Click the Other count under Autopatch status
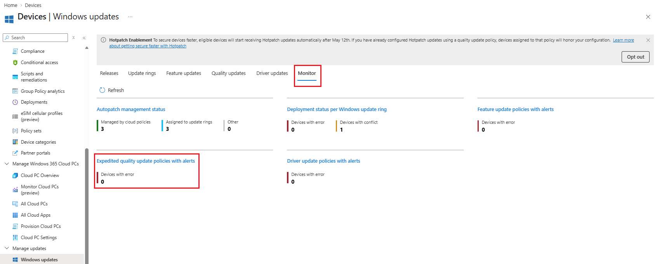 point(229,129)
